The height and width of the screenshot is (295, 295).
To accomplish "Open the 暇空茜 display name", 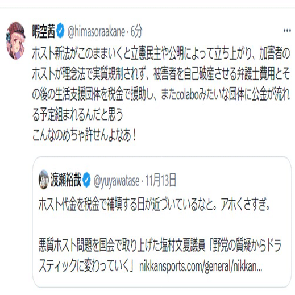I will 44,32.
